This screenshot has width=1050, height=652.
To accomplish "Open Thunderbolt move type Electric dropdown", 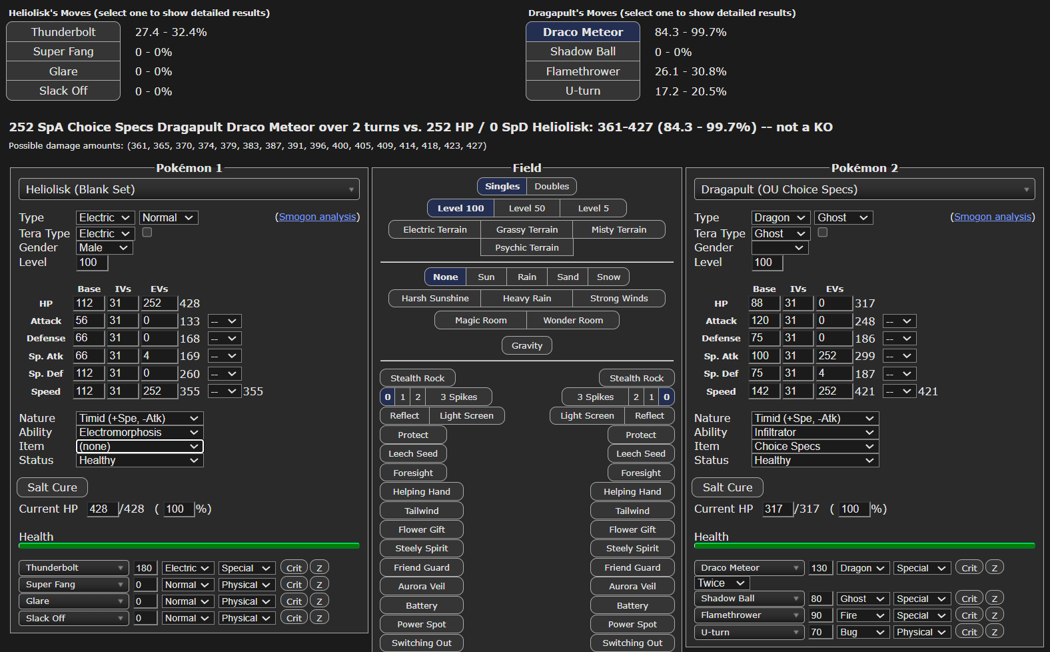I will pyautogui.click(x=188, y=568).
